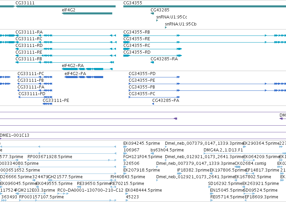286x202 pixels.
Task: Click EST EK094245.5prime
Action: tap(125, 147)
